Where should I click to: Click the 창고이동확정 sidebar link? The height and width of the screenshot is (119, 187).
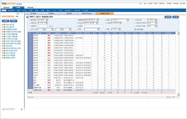[x=10, y=55]
